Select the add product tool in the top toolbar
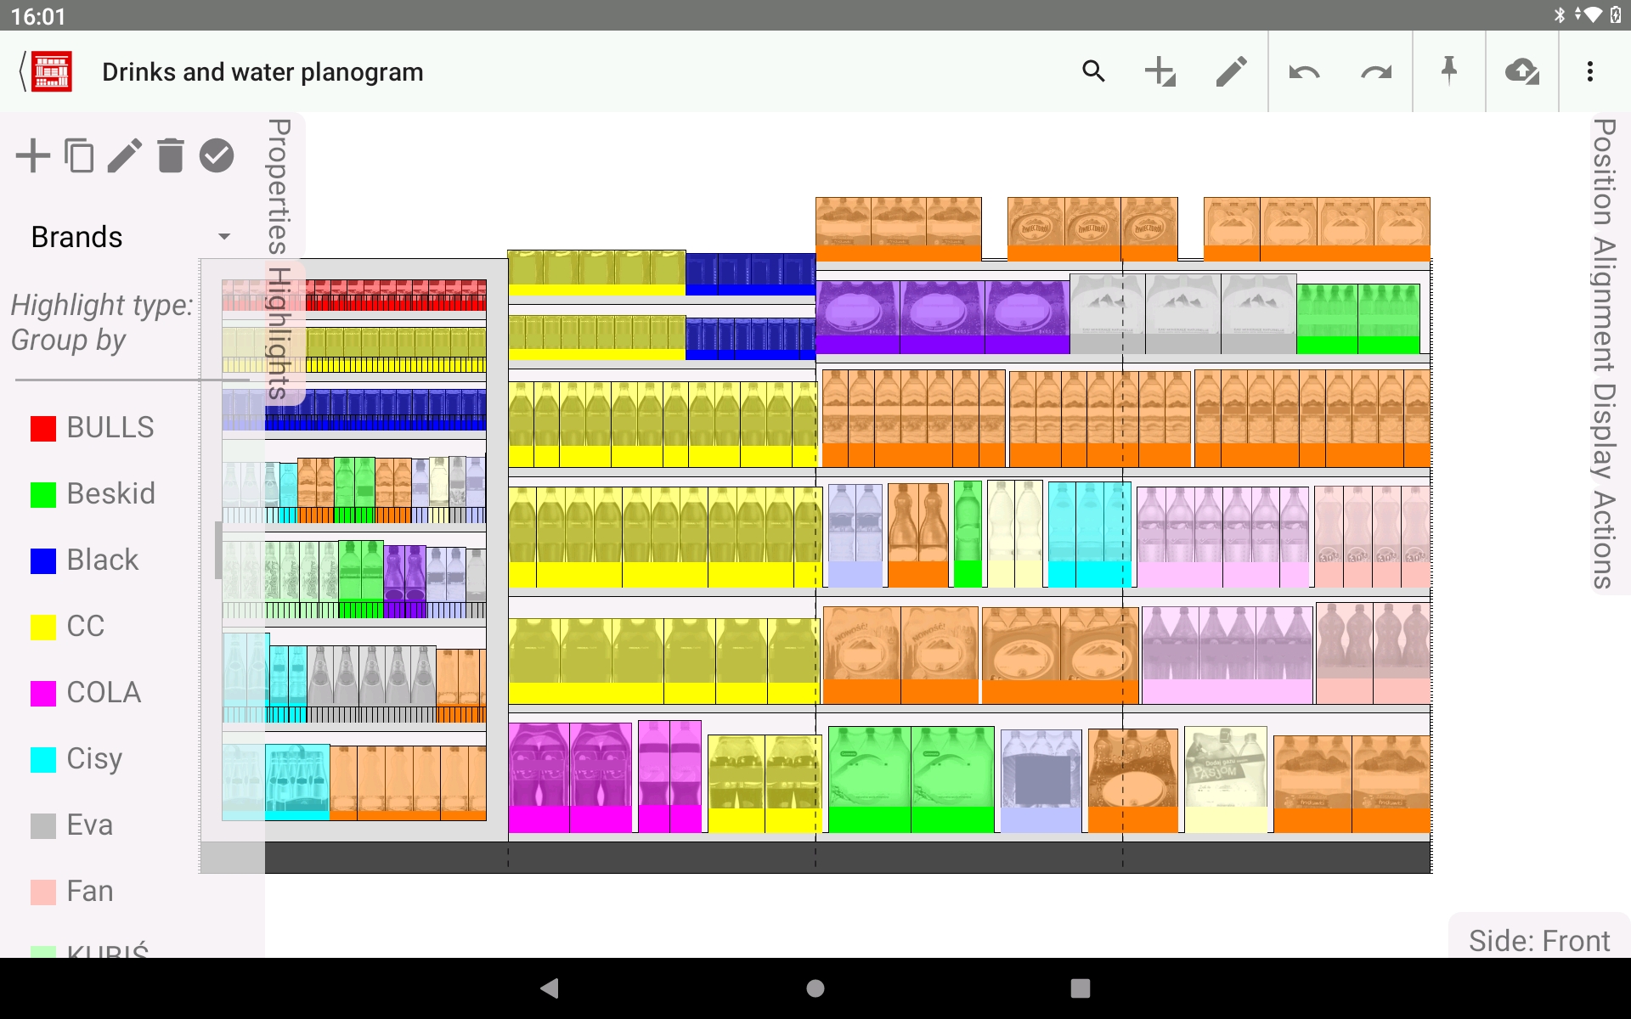The image size is (1631, 1019). tap(1160, 71)
